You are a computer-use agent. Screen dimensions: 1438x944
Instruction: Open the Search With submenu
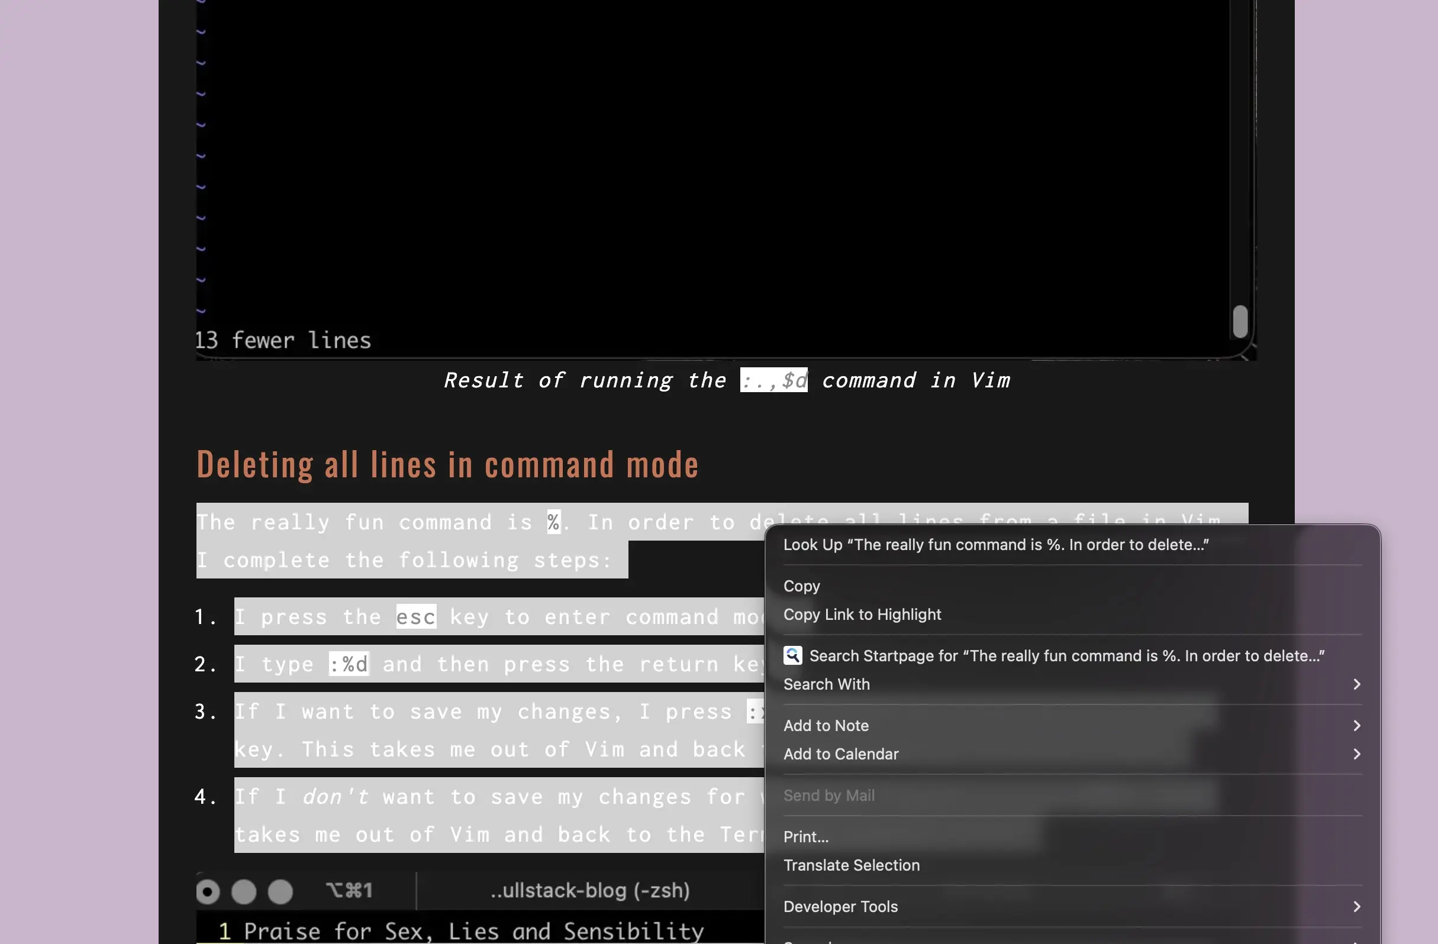click(1072, 684)
